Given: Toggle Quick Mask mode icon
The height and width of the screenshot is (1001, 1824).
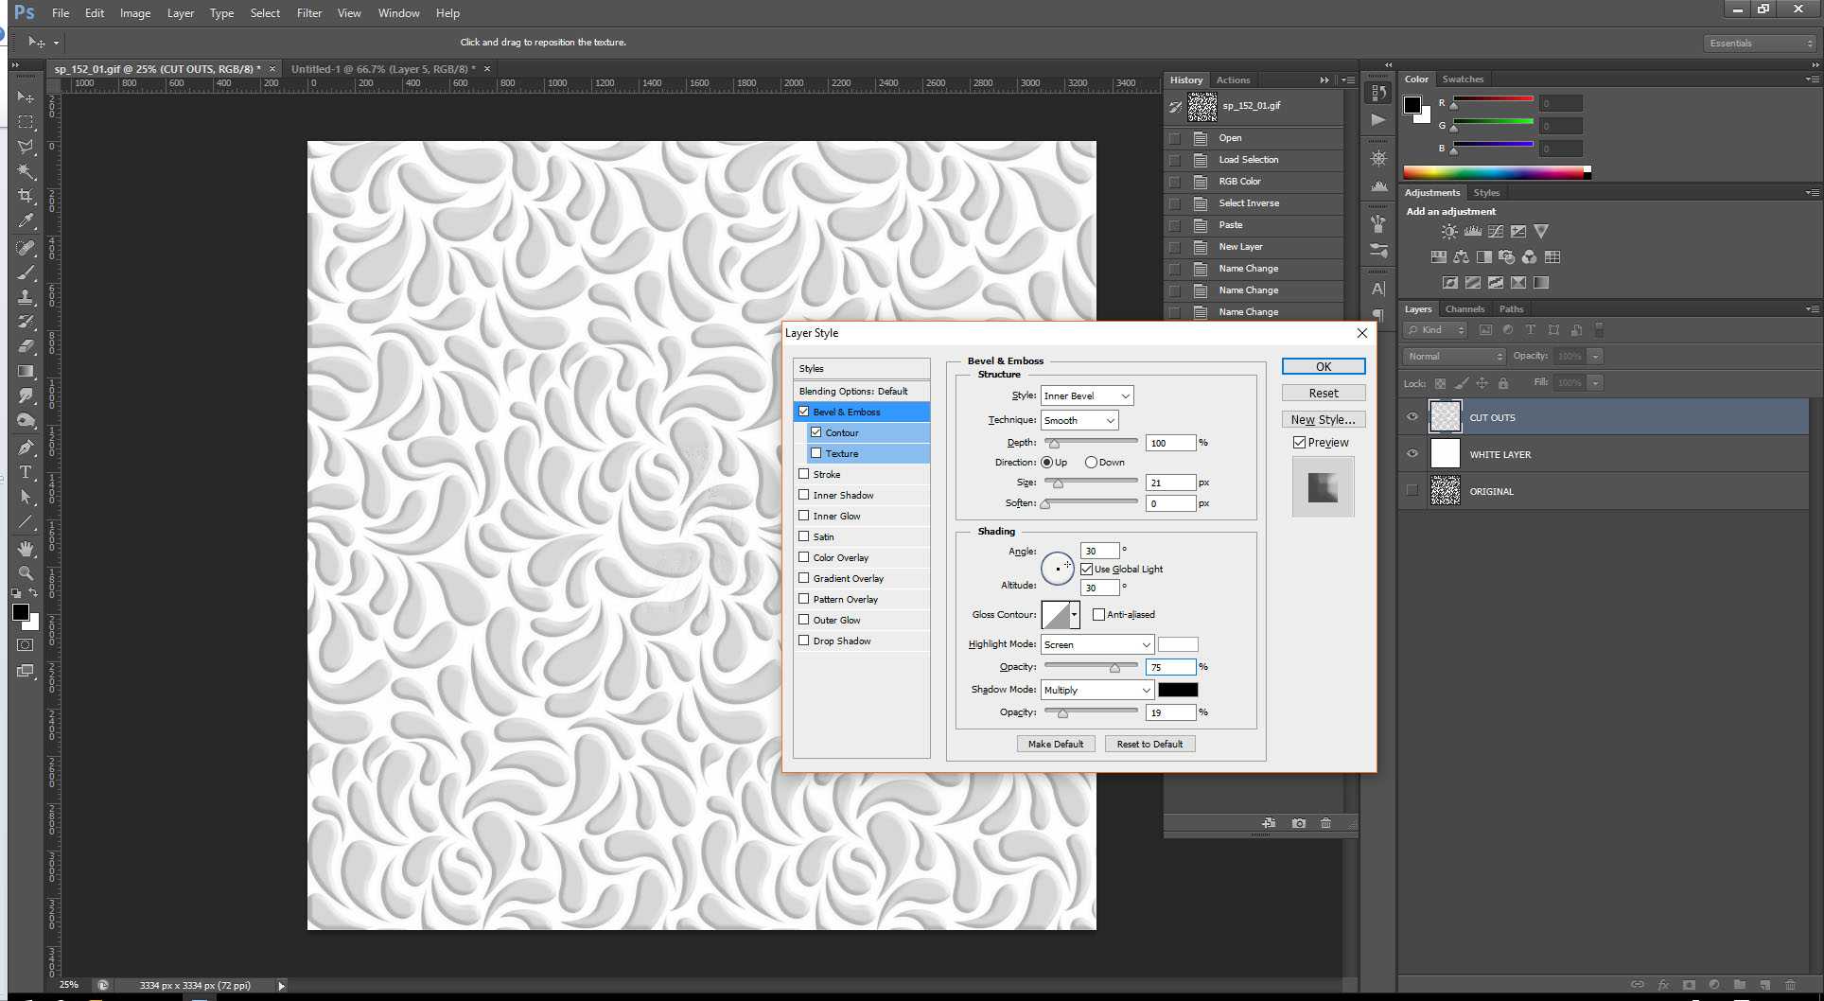Looking at the screenshot, I should click(26, 645).
